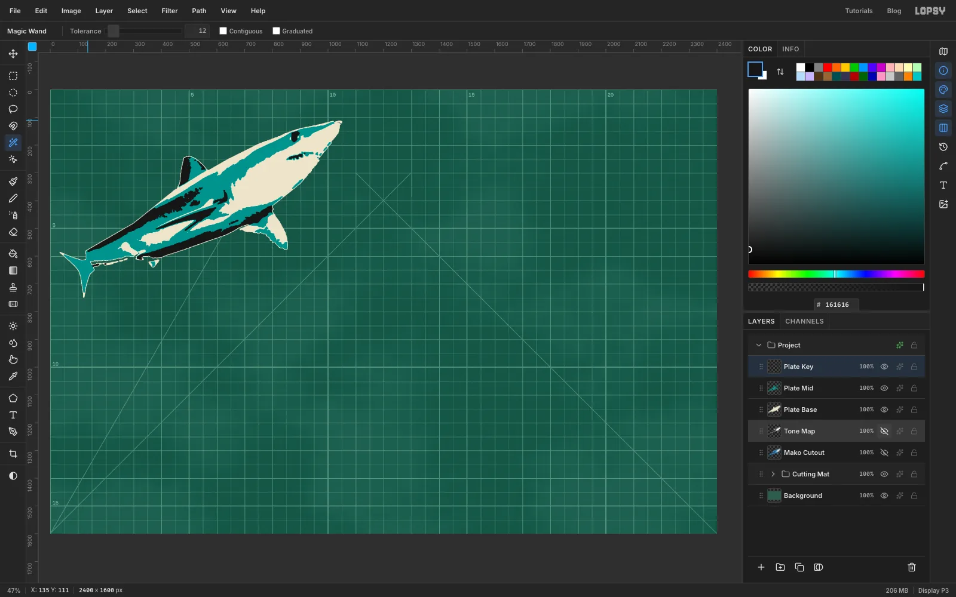
Task: Lock the Project group
Action: pos(914,345)
